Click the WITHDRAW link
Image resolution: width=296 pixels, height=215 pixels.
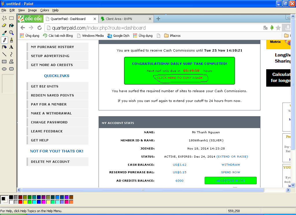[x=231, y=165]
